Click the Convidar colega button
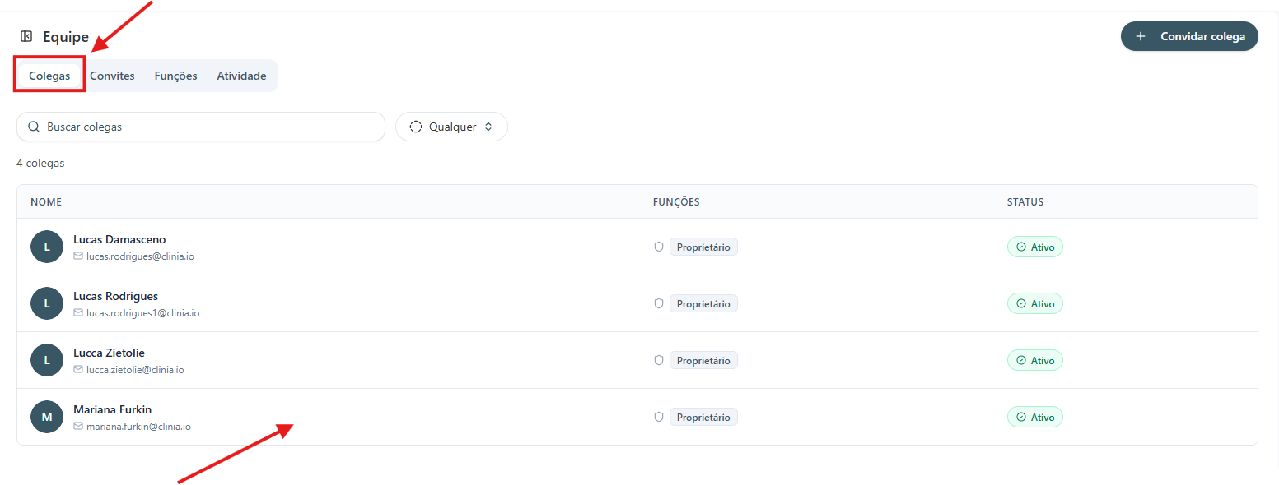 1189,36
